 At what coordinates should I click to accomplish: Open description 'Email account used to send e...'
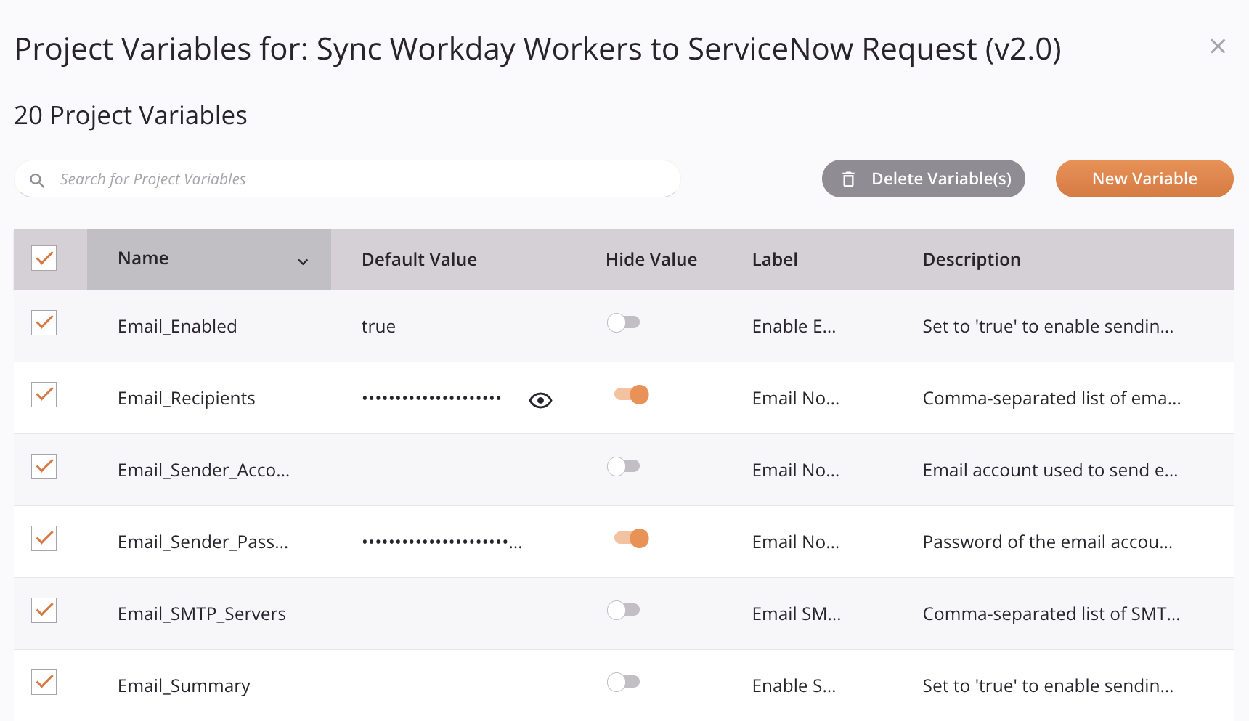pyautogui.click(x=1050, y=470)
